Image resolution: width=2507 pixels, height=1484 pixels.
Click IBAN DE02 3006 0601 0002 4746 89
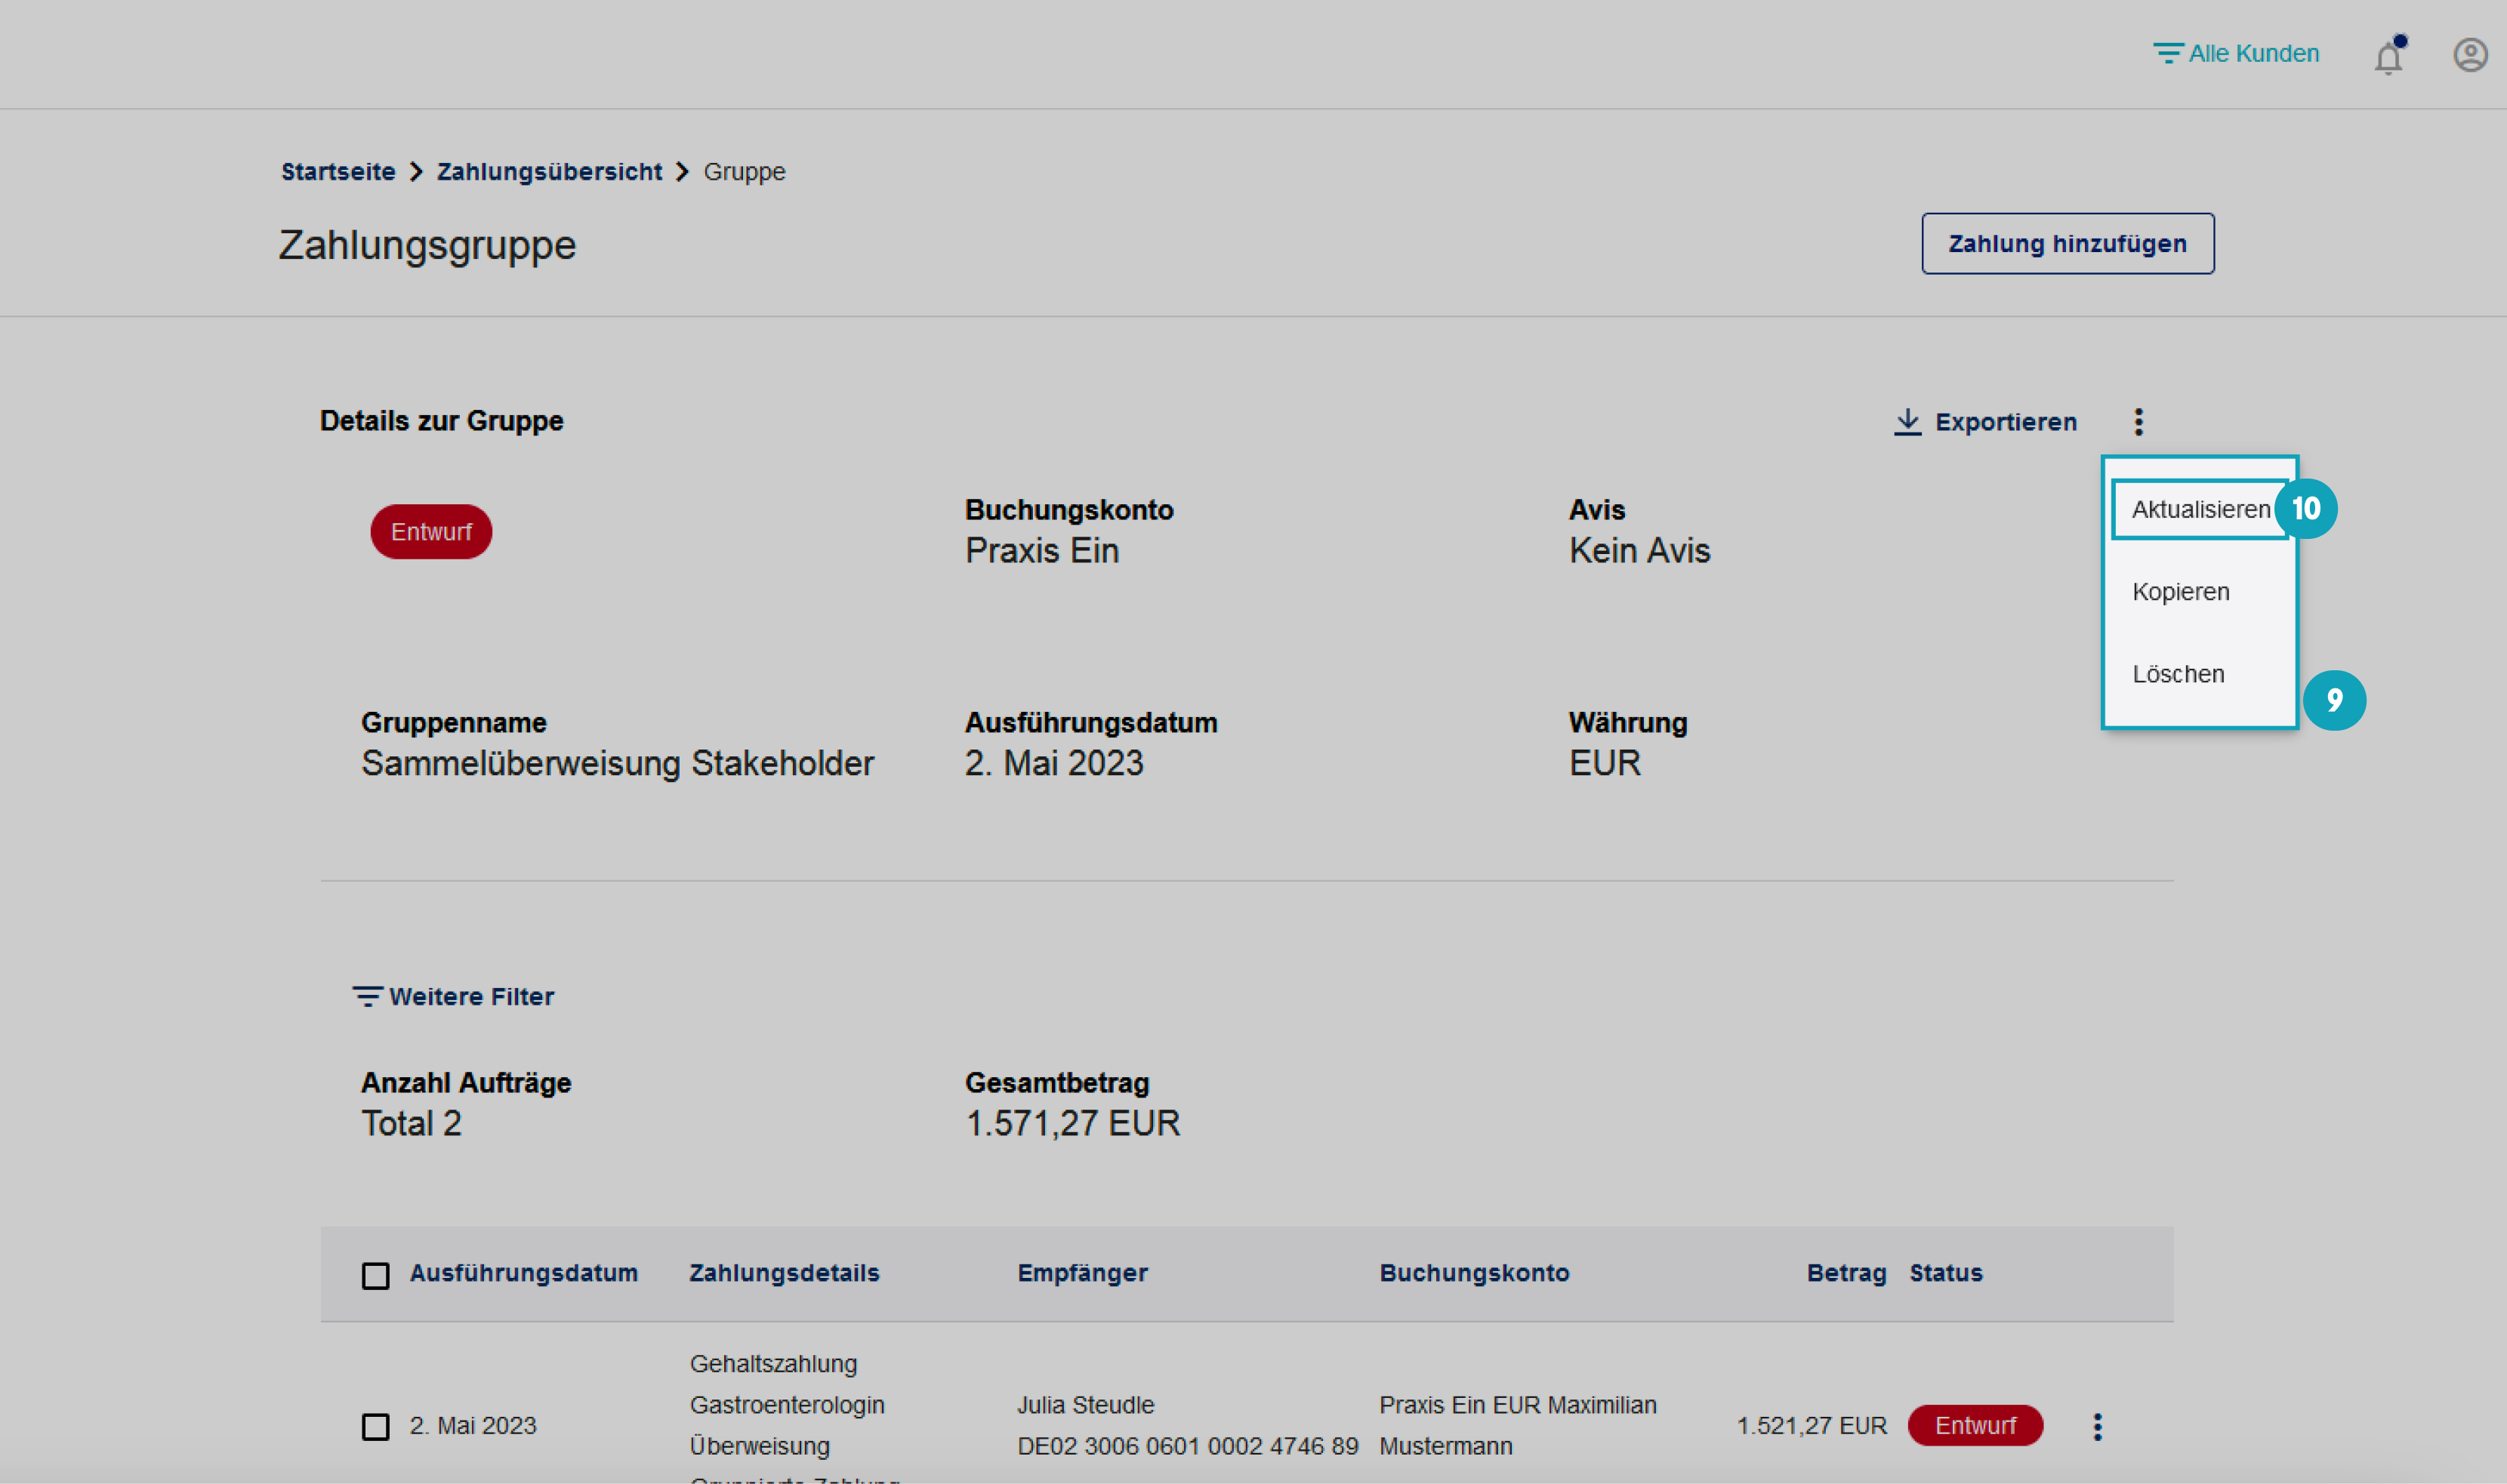(1188, 1446)
